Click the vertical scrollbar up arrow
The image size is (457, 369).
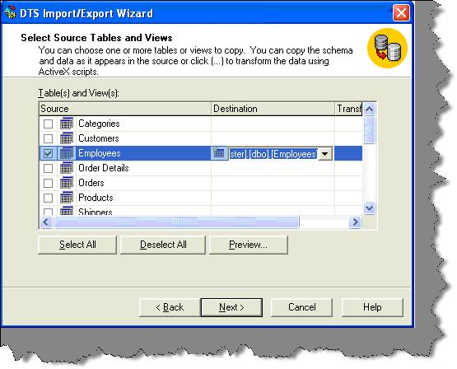369,109
